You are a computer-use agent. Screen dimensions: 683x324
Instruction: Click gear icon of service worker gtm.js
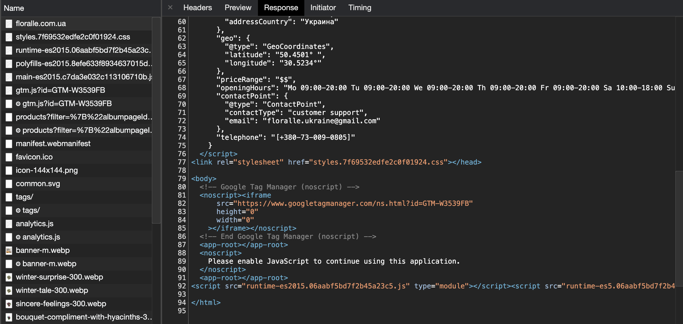tap(18, 104)
